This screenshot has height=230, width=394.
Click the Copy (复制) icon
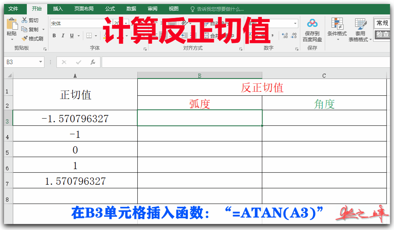[x=24, y=29]
